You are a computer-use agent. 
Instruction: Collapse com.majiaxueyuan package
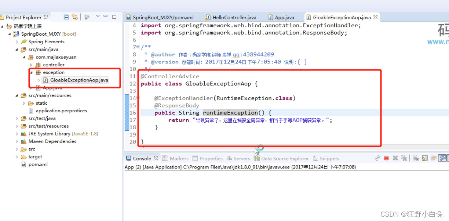pos(24,57)
